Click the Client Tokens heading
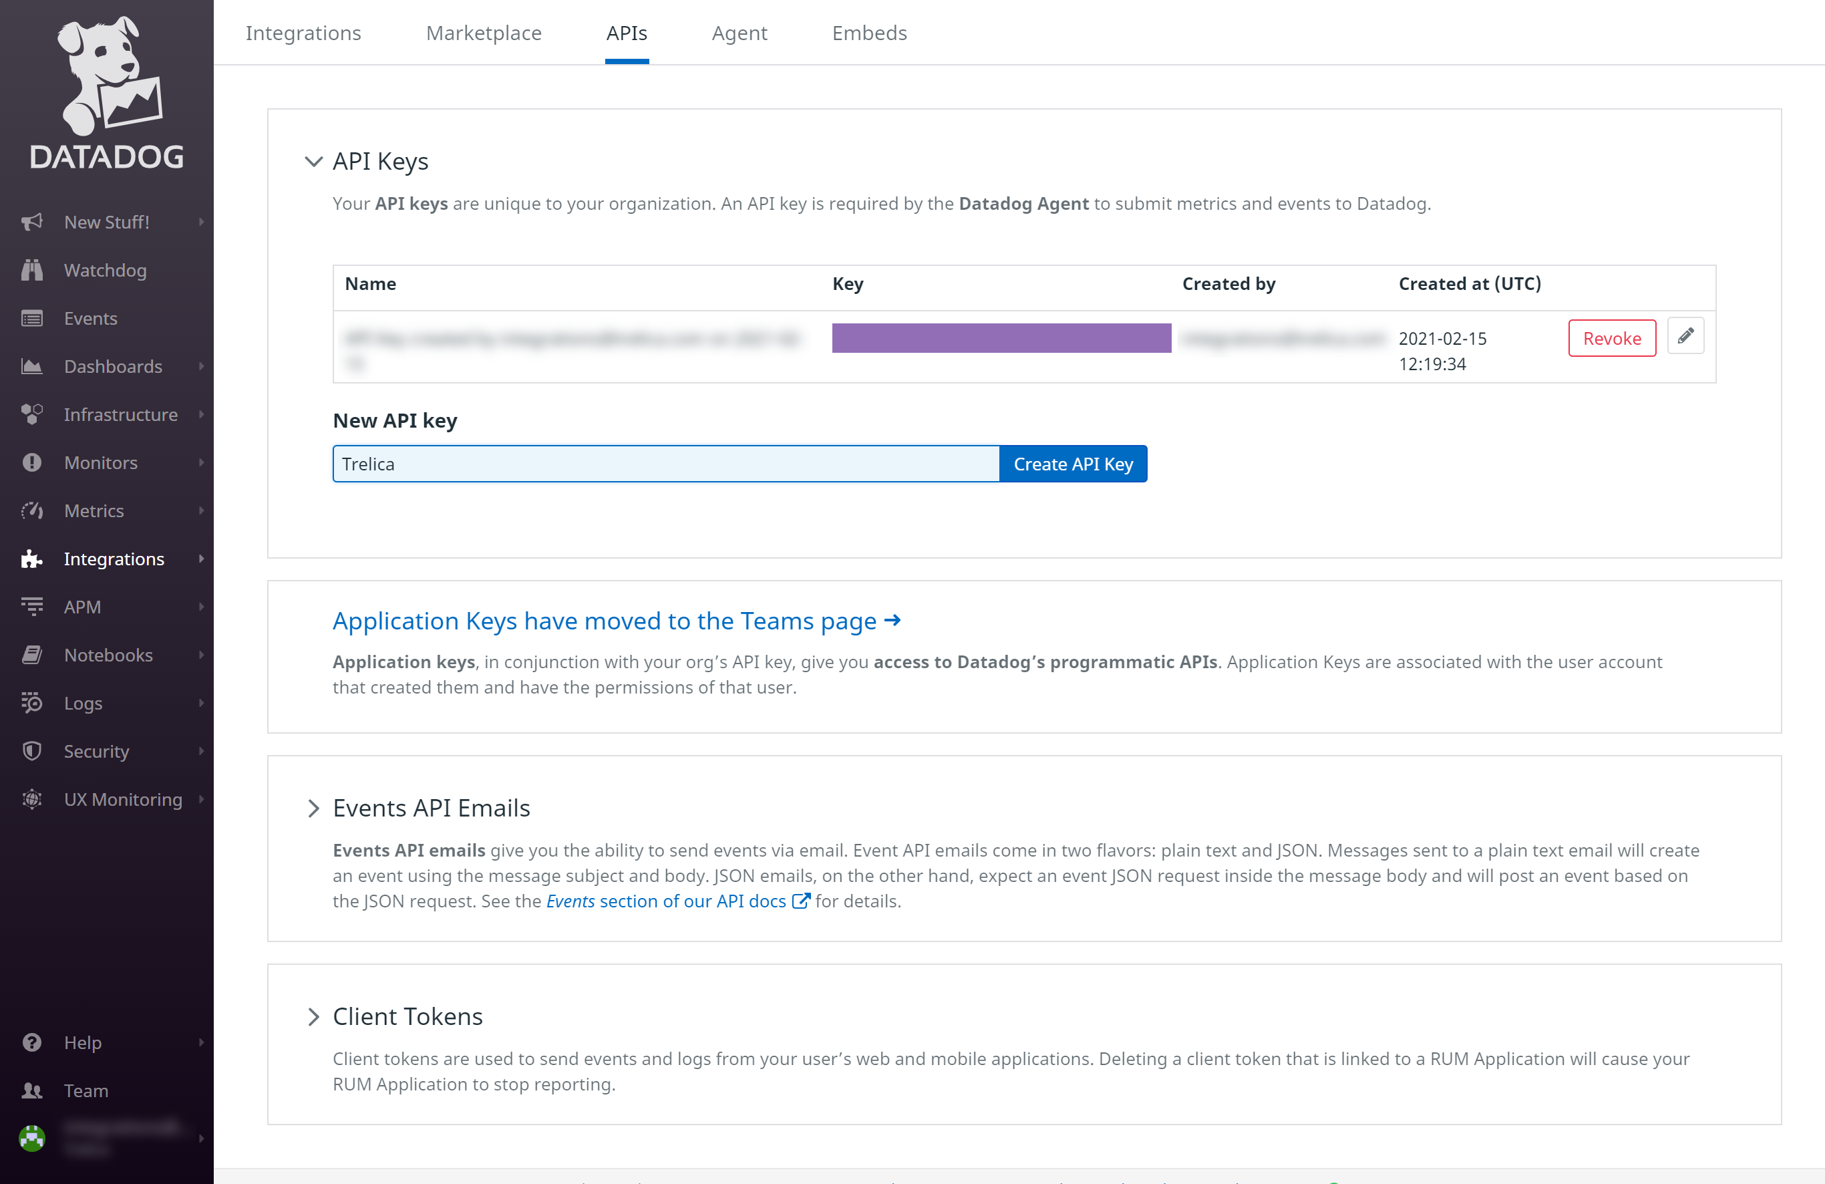This screenshot has width=1825, height=1184. [x=407, y=1017]
